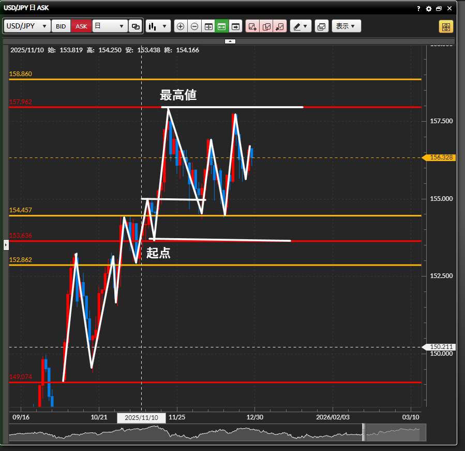
Task: Switch price display to BID
Action: click(61, 26)
